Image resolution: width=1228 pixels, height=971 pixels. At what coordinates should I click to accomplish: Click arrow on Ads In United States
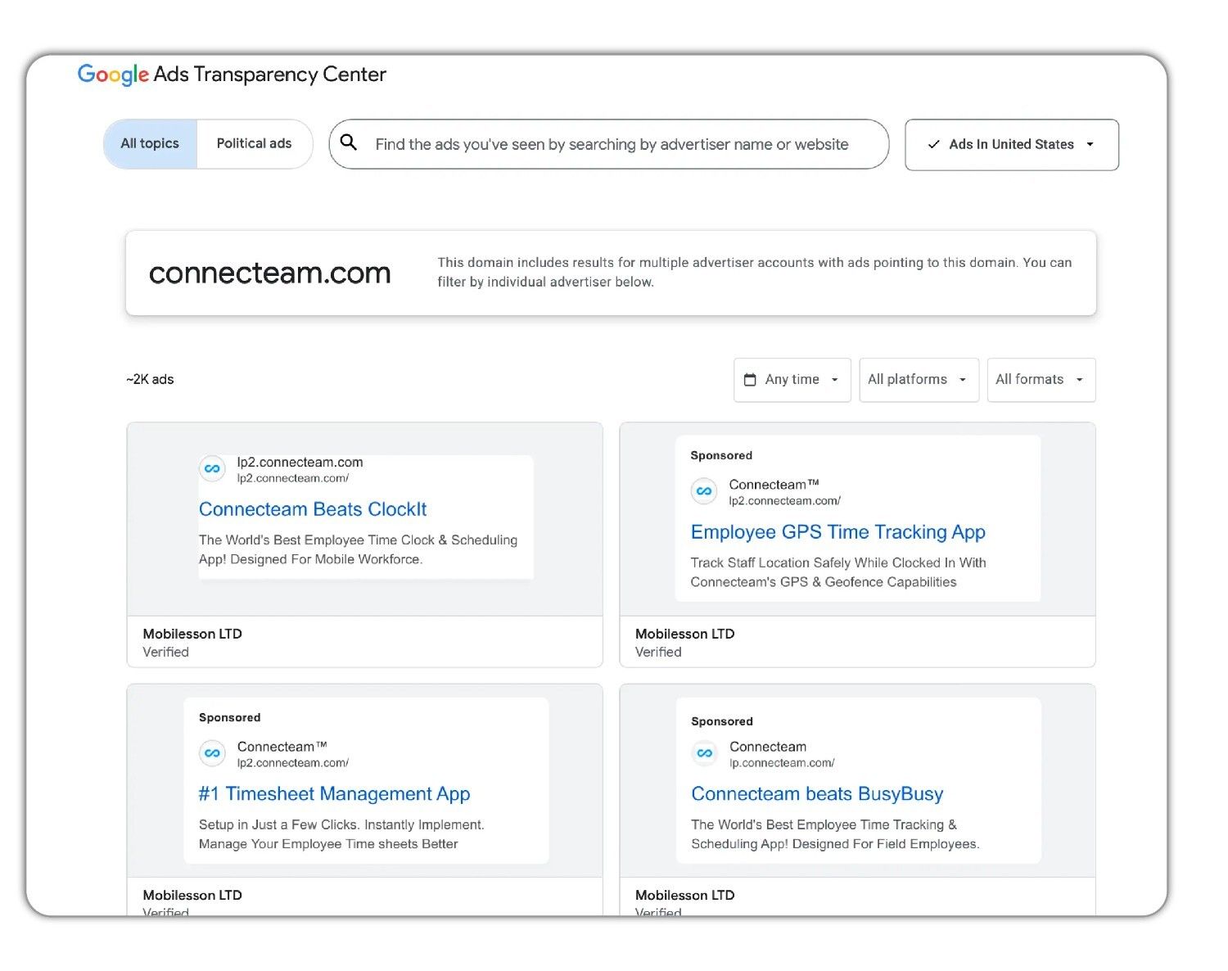click(1090, 144)
